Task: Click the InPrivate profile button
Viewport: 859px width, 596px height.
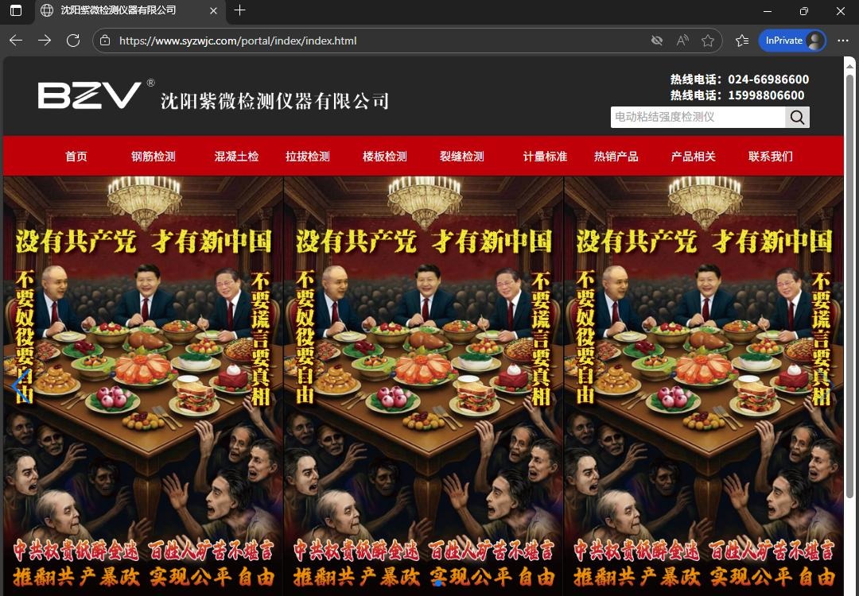Action: click(792, 41)
